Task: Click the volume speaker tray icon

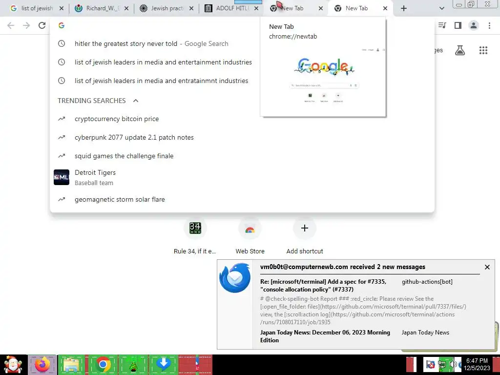Action: (453, 365)
